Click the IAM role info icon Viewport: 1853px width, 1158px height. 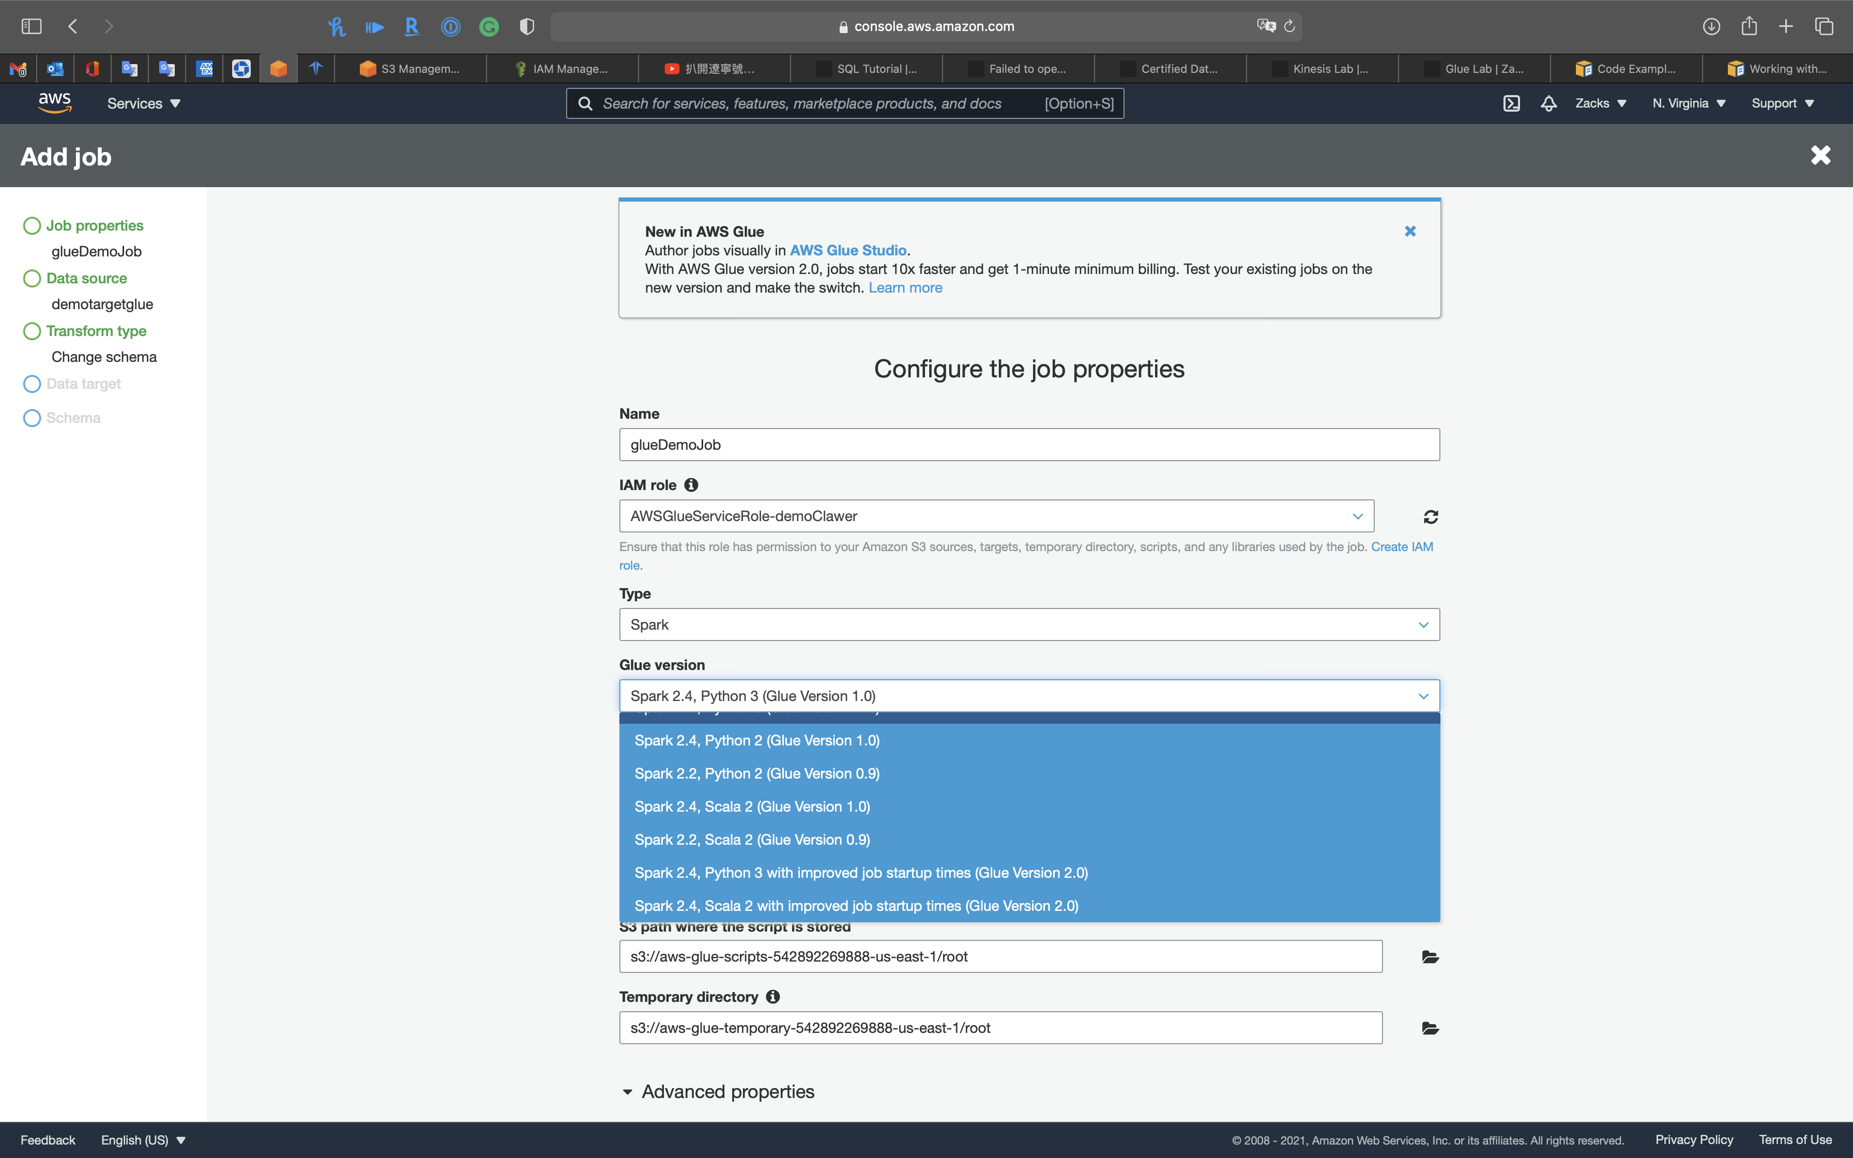pyautogui.click(x=691, y=485)
